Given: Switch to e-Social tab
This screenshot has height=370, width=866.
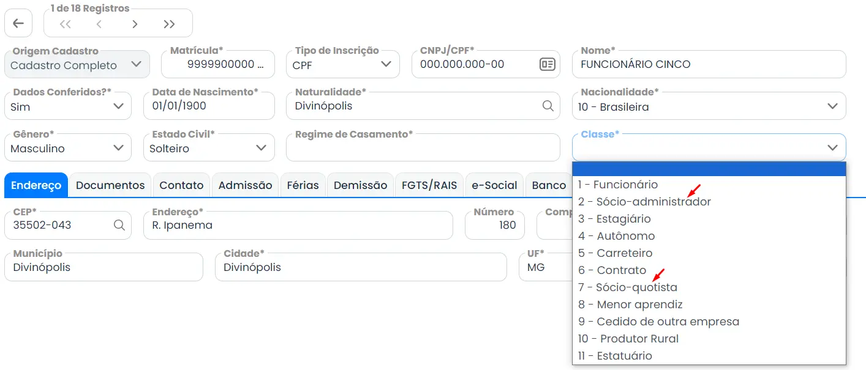Looking at the screenshot, I should [494, 185].
